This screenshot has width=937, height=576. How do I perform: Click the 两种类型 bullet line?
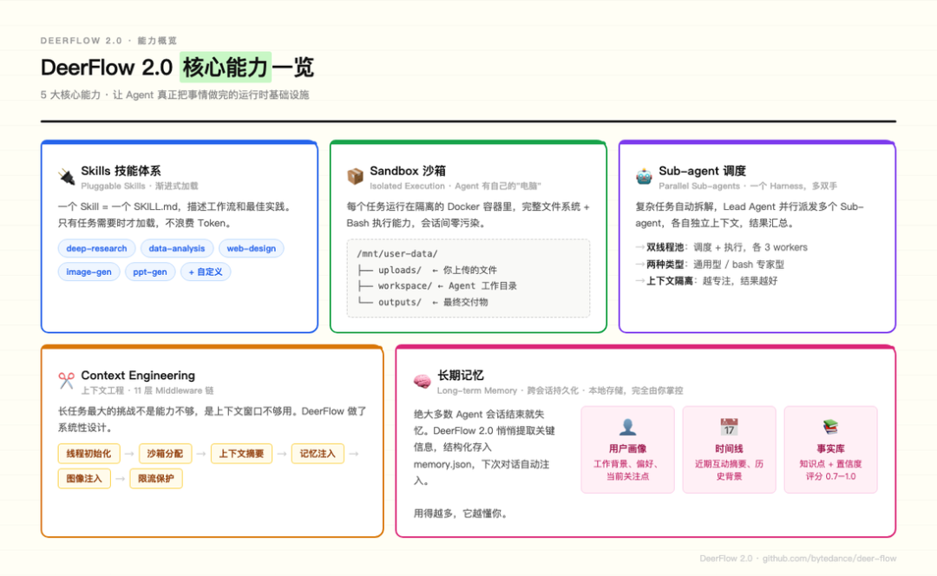tap(710, 264)
